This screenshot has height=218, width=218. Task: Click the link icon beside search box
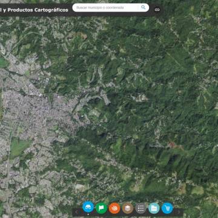(157, 10)
